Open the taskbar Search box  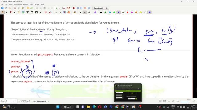[x=68, y=107]
